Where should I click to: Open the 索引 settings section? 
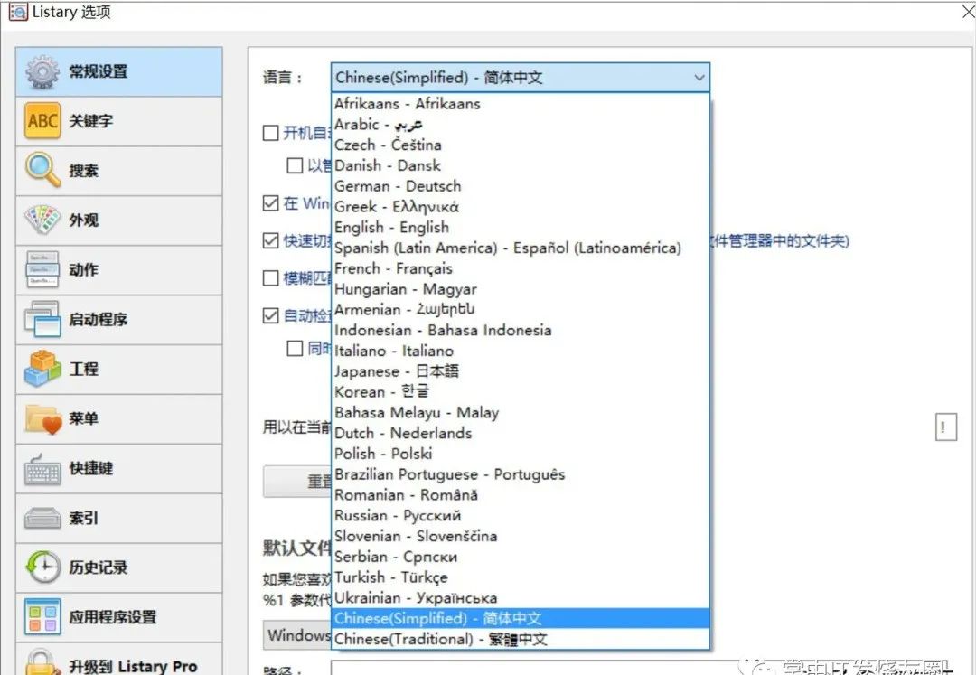tap(41, 518)
